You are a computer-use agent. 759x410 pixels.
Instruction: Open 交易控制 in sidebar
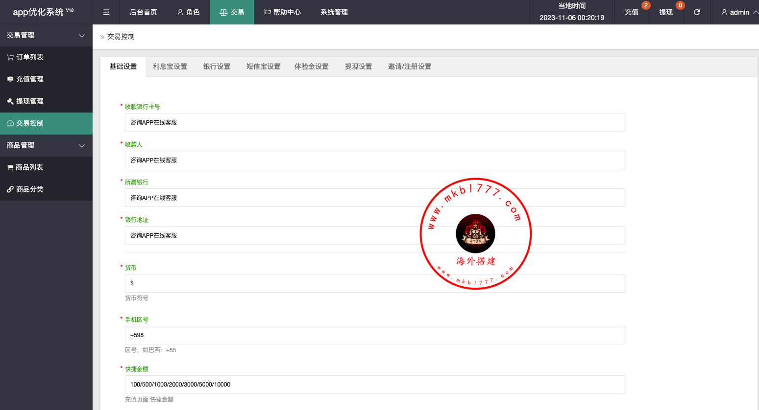(x=46, y=123)
